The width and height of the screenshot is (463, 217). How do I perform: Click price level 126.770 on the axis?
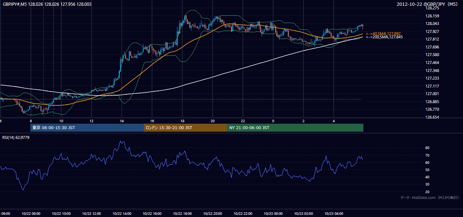[433, 109]
